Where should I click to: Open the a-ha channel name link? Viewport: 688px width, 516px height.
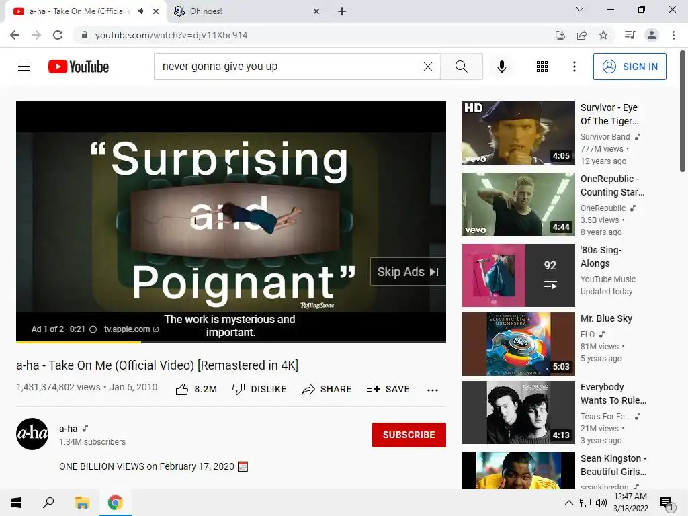(69, 429)
